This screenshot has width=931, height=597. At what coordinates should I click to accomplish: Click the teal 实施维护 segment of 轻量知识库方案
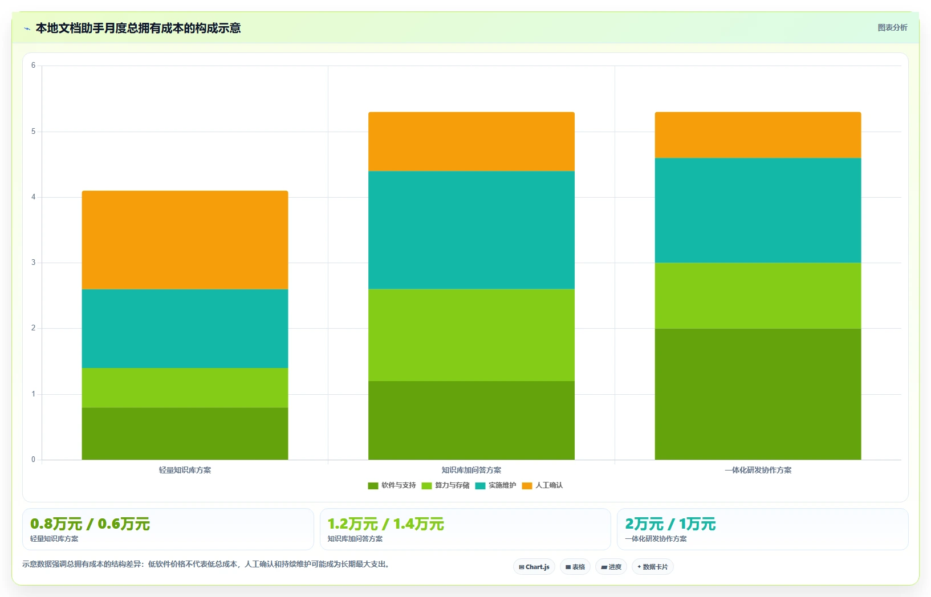tap(185, 329)
